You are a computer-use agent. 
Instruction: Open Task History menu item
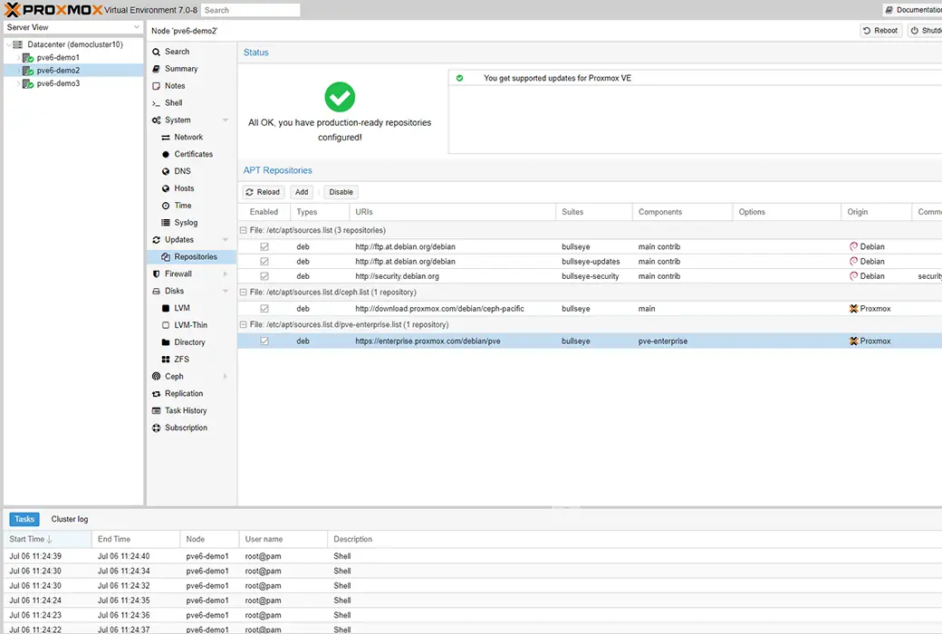pos(191,411)
